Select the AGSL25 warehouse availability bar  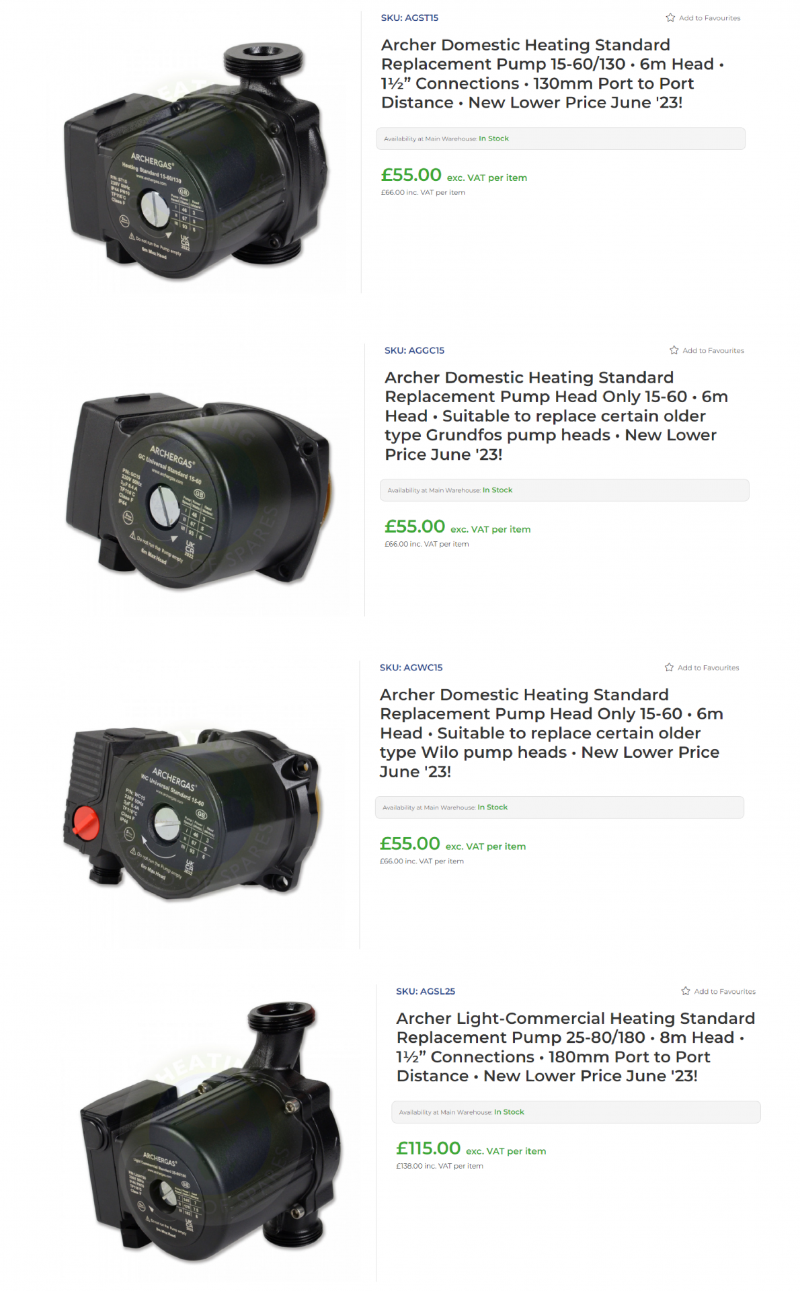coord(576,1112)
